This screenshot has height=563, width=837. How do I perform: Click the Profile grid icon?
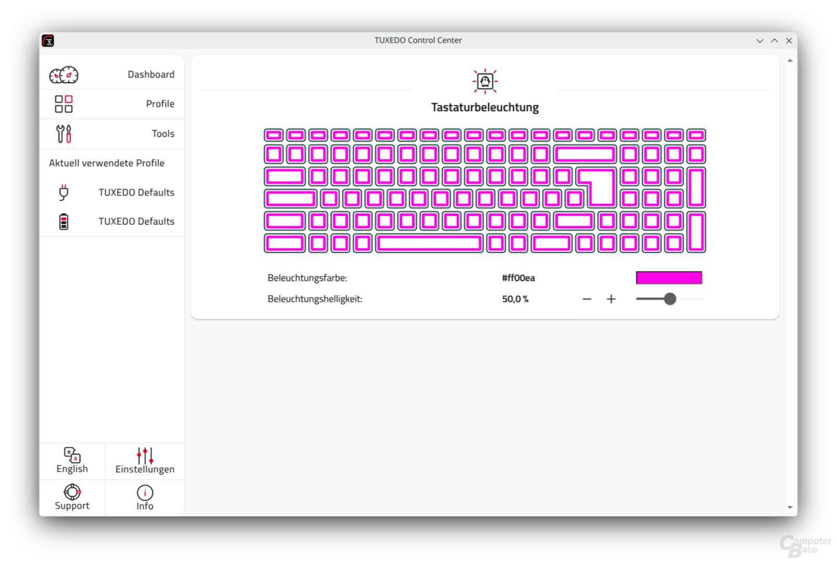[x=64, y=104]
